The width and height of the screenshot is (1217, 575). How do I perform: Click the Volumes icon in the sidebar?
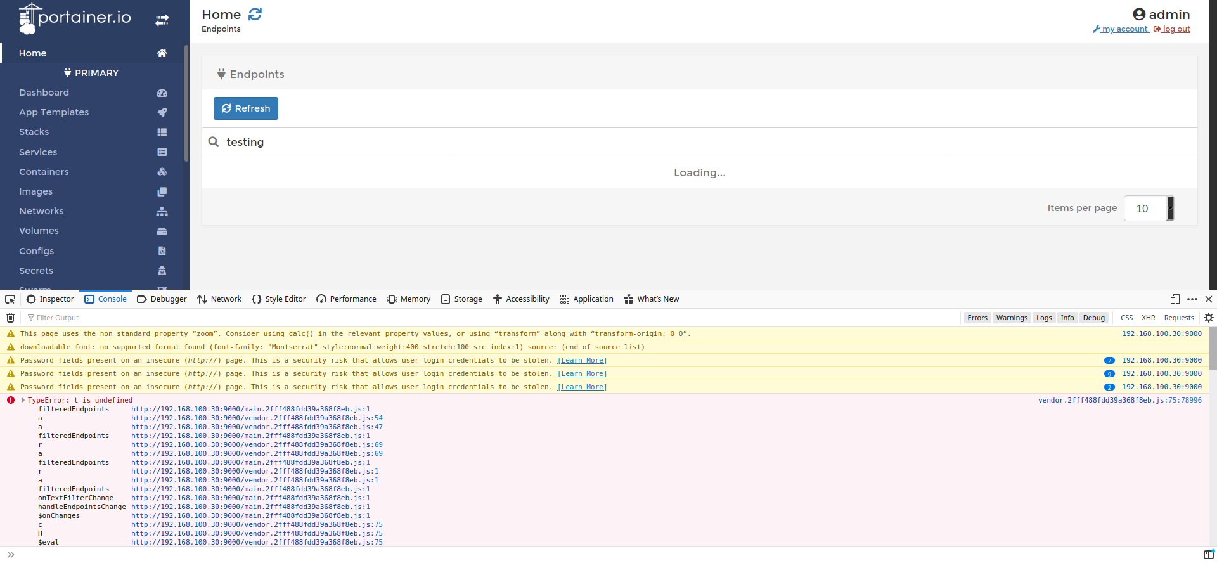click(162, 231)
